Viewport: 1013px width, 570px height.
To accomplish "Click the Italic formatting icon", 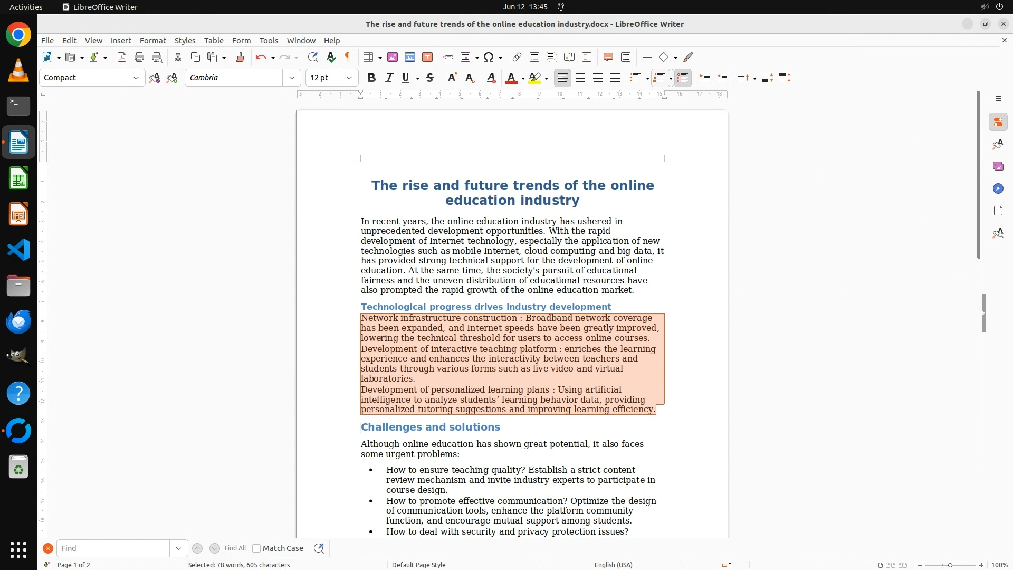I will 389,78.
